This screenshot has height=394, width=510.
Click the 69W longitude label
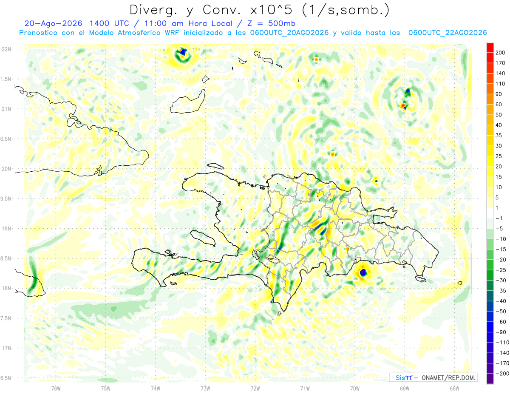405,388
